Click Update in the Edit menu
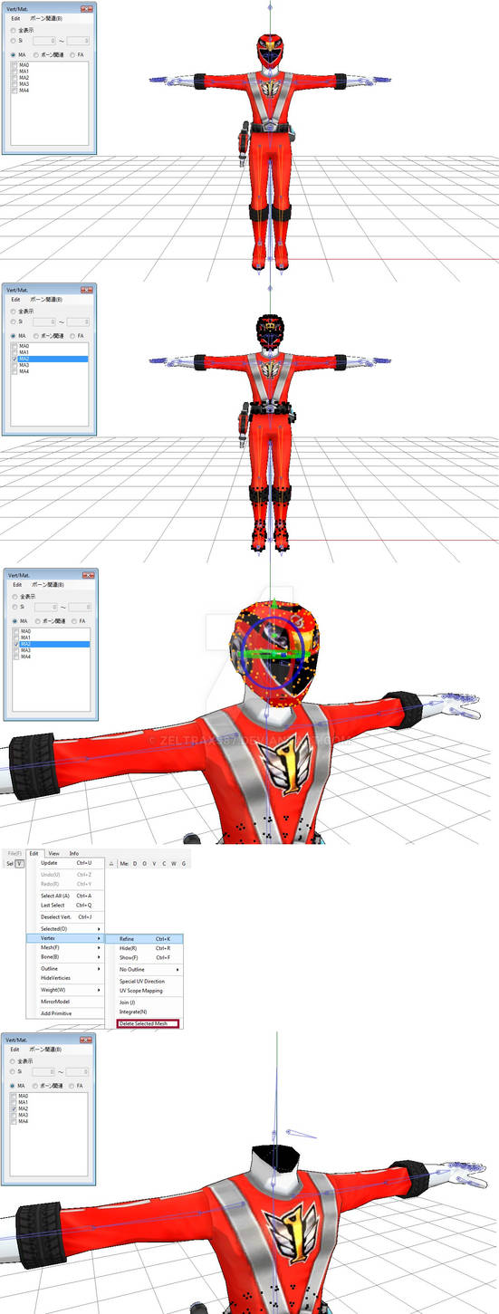Screen dimensions: 499x1314 tap(65, 863)
